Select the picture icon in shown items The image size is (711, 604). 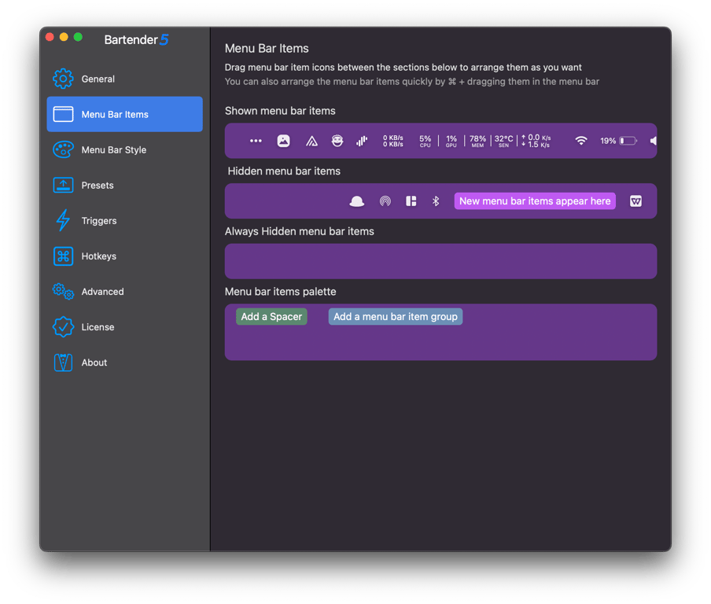283,141
